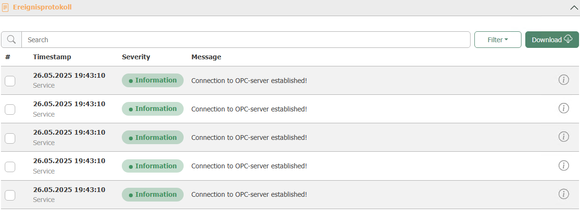Click the Severity column header
Viewport: 580px width, 211px height.
pyautogui.click(x=136, y=57)
